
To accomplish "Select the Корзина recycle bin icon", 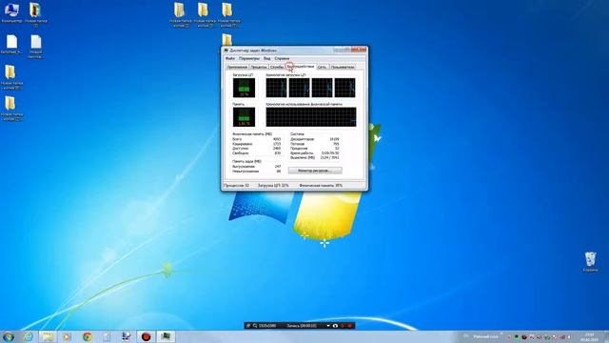I will click(590, 262).
